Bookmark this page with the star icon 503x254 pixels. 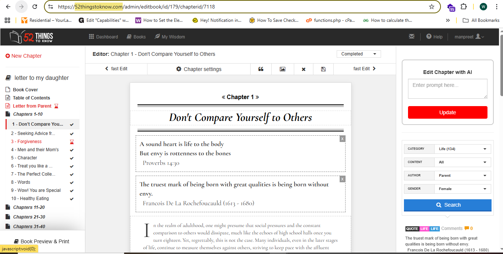tap(431, 7)
